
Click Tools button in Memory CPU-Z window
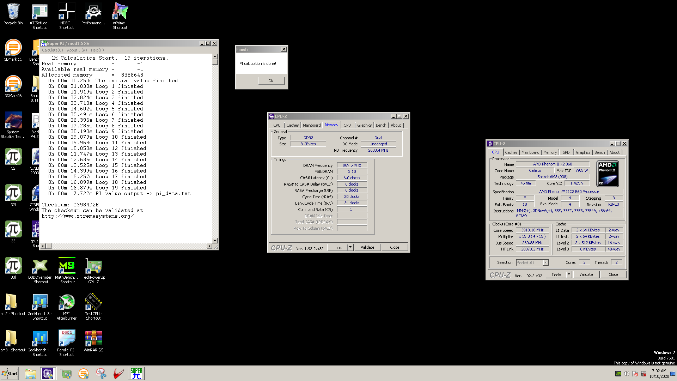pos(337,247)
